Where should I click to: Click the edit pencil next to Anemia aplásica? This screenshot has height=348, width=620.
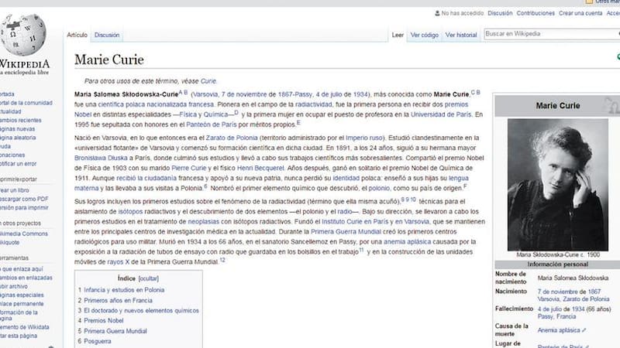tap(584, 329)
